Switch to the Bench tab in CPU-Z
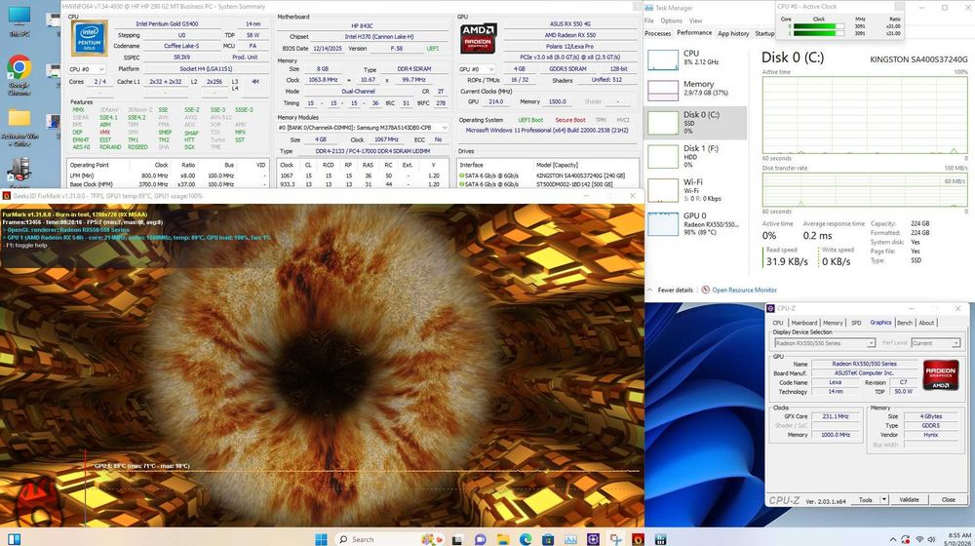The width and height of the screenshot is (975, 546). [905, 323]
